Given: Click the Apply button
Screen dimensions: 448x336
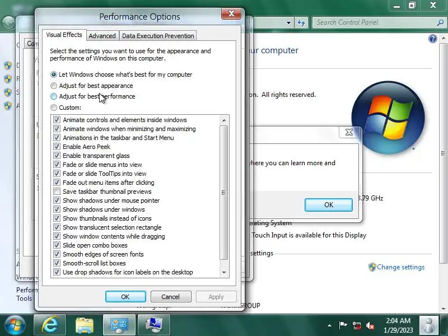Looking at the screenshot, I should [216, 297].
